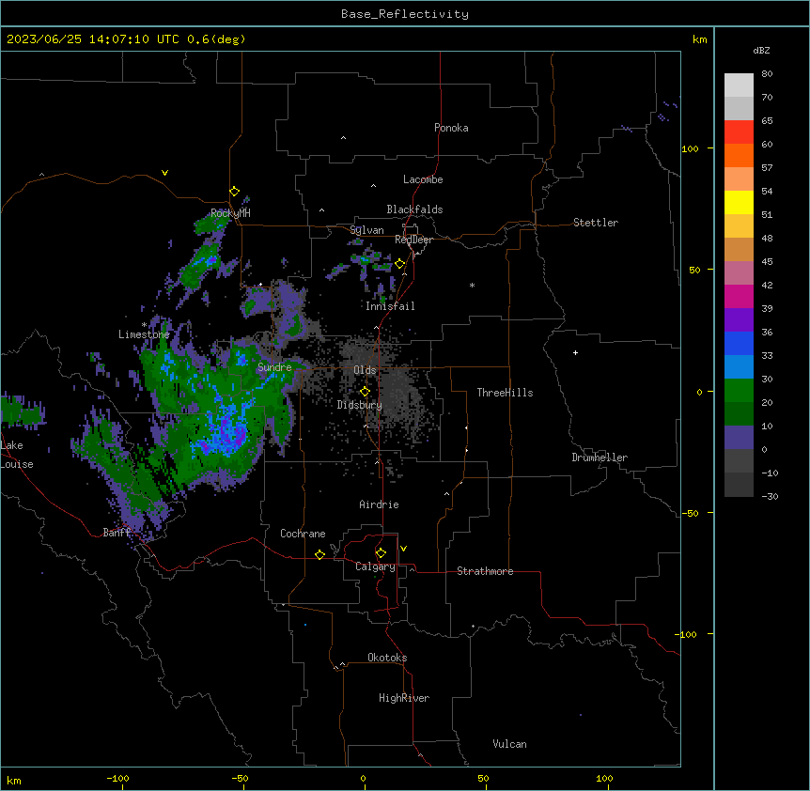Click the Didsbury label
This screenshot has width=810, height=791.
(x=360, y=405)
